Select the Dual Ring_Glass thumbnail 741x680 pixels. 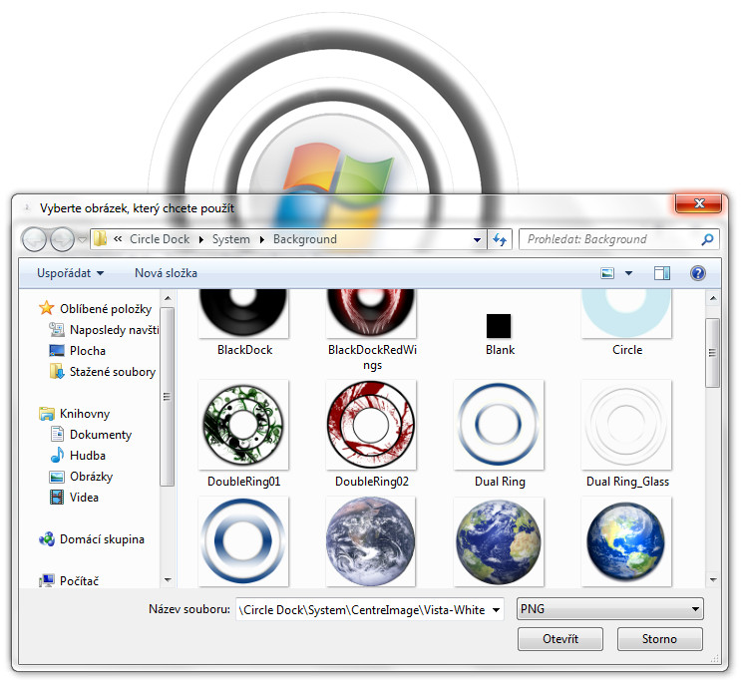626,425
